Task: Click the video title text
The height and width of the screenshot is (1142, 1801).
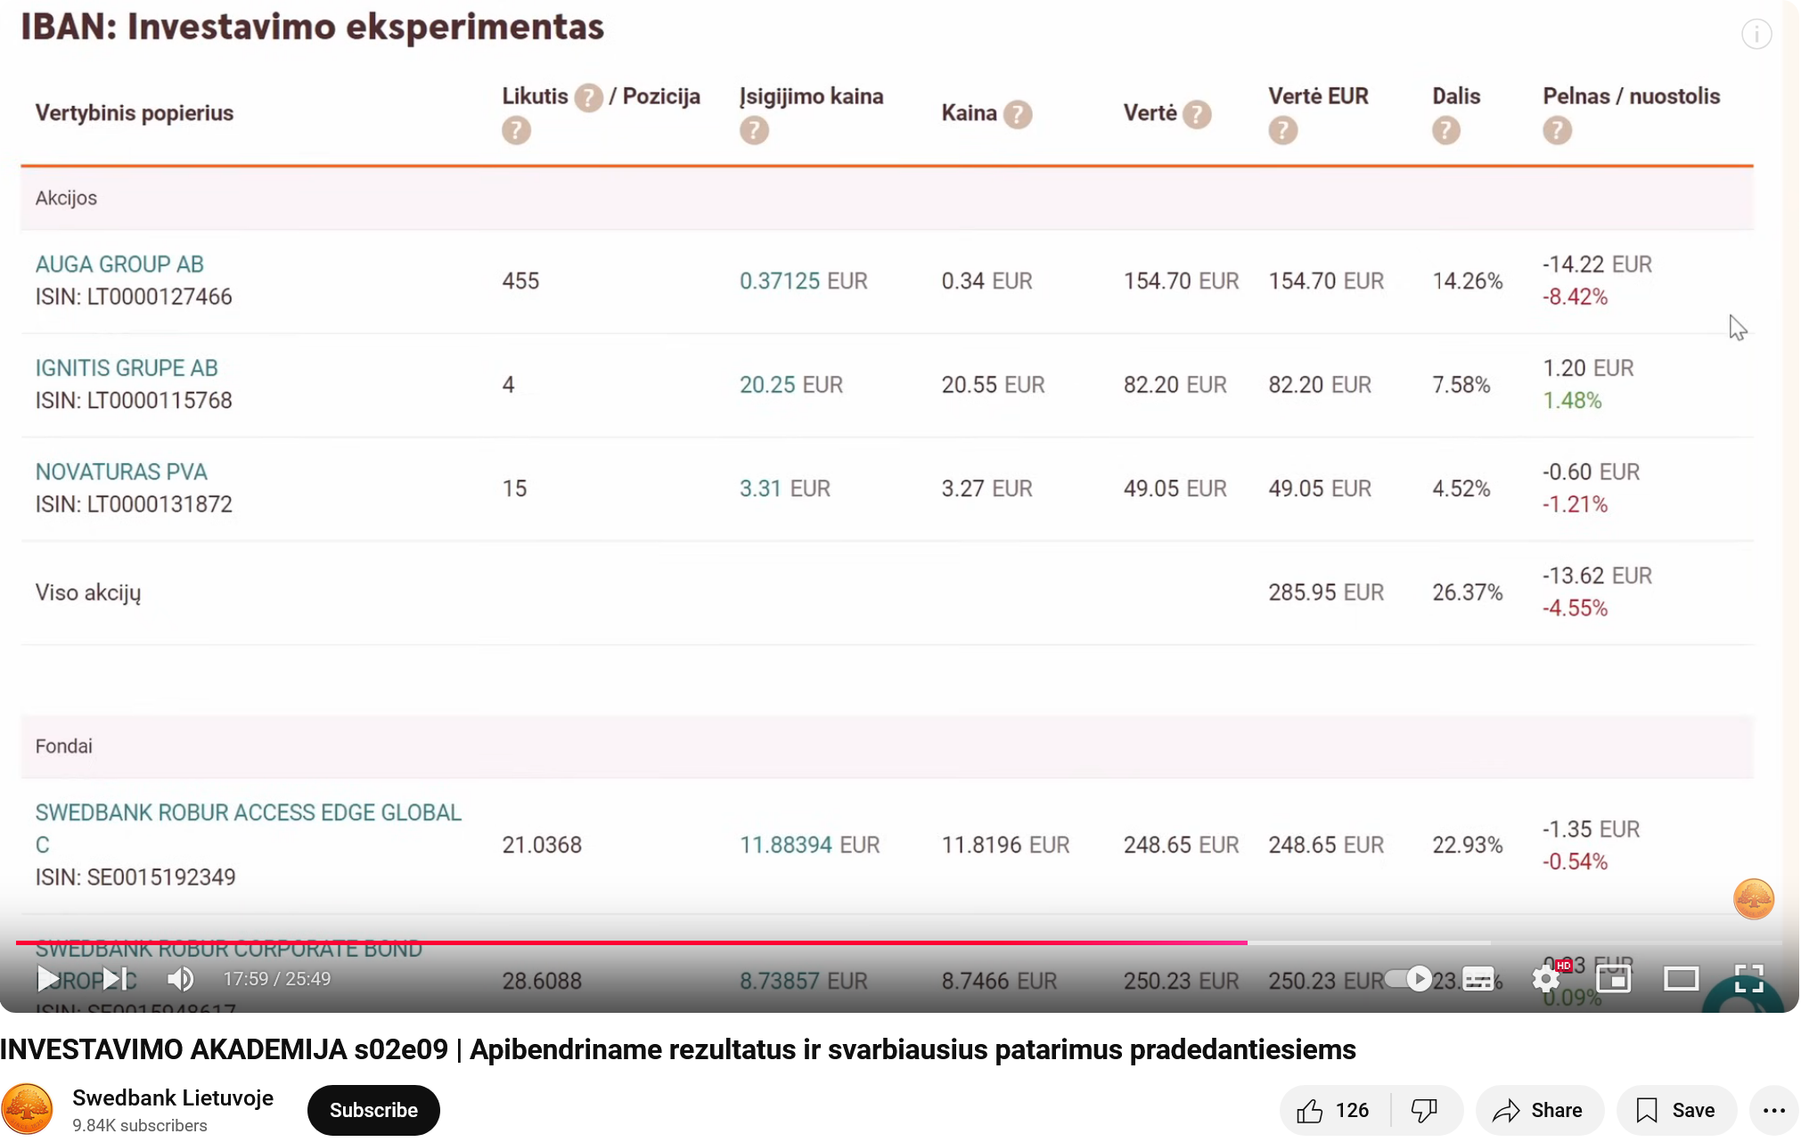Action: coord(678,1049)
